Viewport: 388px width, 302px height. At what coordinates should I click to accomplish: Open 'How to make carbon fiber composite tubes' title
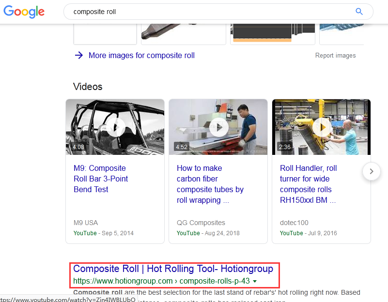click(210, 184)
